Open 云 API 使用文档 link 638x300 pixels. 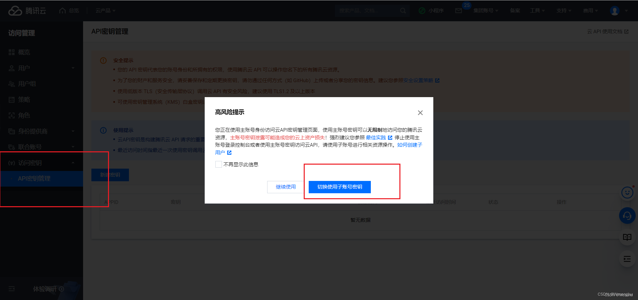608,32
